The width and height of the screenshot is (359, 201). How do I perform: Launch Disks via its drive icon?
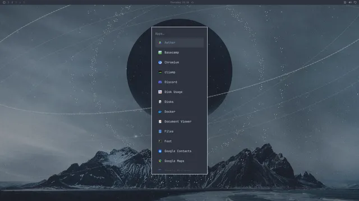click(160, 102)
